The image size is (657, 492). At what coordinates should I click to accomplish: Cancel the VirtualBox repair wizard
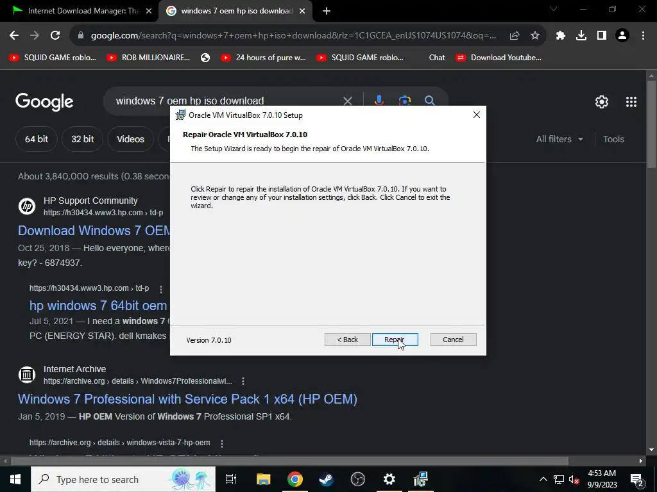453,340
